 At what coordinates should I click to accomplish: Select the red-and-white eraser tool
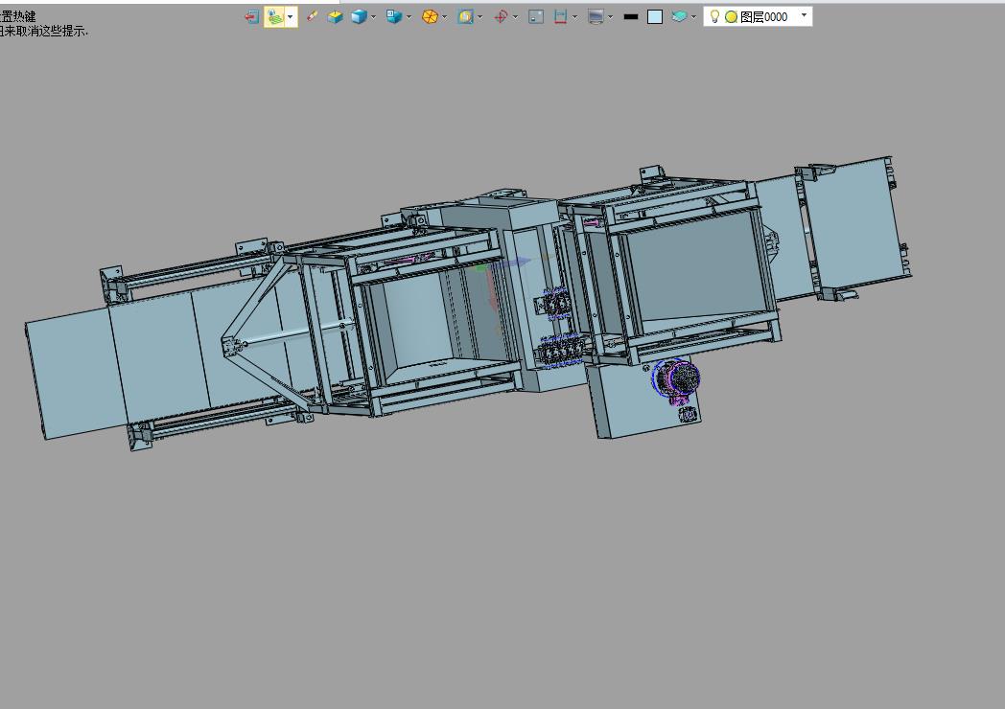click(x=312, y=16)
